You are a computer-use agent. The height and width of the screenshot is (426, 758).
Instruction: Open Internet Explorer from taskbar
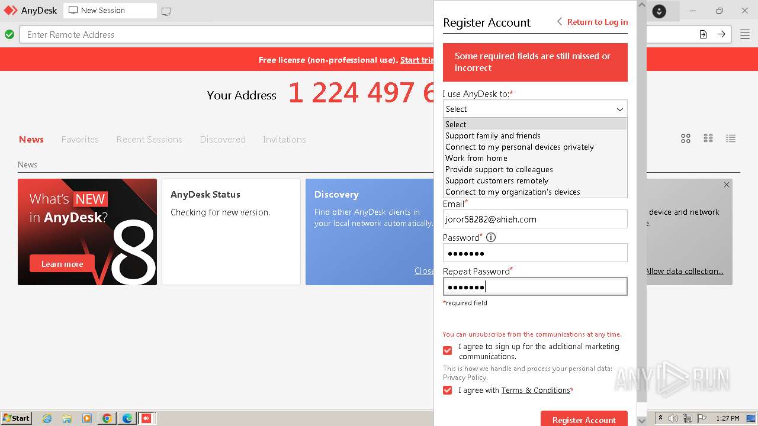47,418
